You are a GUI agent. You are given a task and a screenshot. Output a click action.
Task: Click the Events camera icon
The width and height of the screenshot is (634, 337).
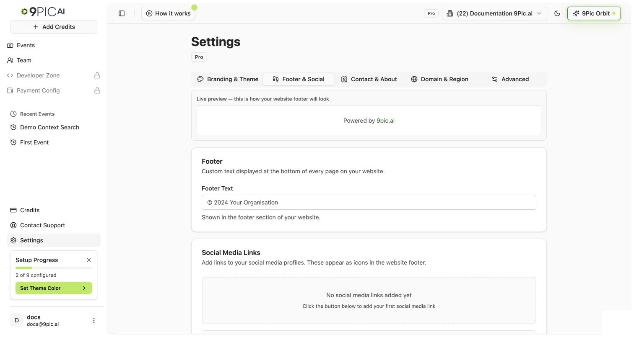tap(10, 45)
